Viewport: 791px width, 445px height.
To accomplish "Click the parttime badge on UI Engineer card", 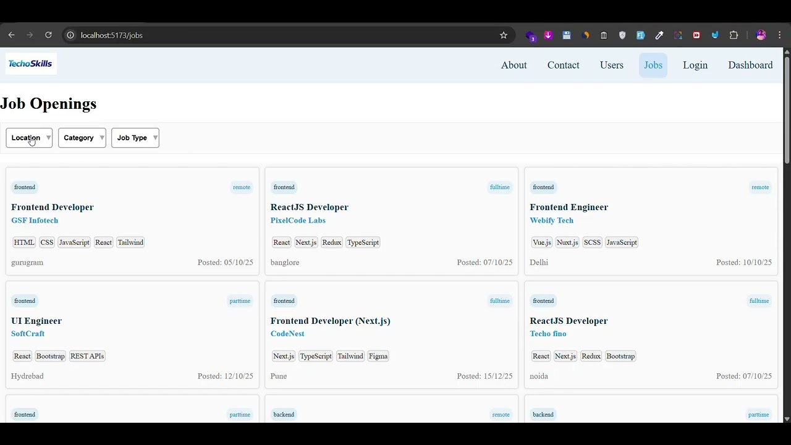I will [x=240, y=301].
